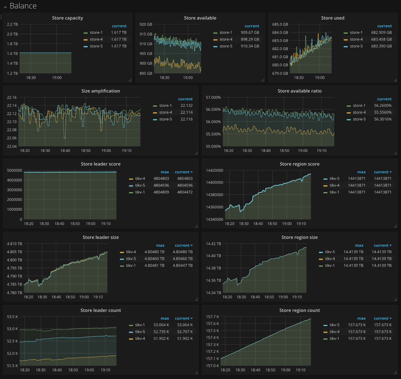
Task: Sort by current column in Store region size
Action: click(x=382, y=245)
